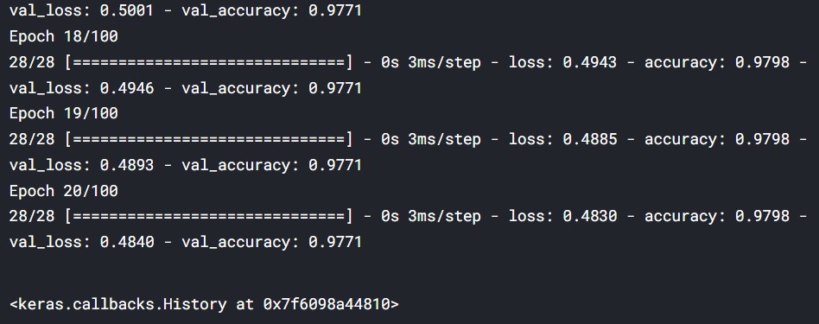819x324 pixels.
Task: Click the Epoch 18 progress bar
Action: click(206, 63)
